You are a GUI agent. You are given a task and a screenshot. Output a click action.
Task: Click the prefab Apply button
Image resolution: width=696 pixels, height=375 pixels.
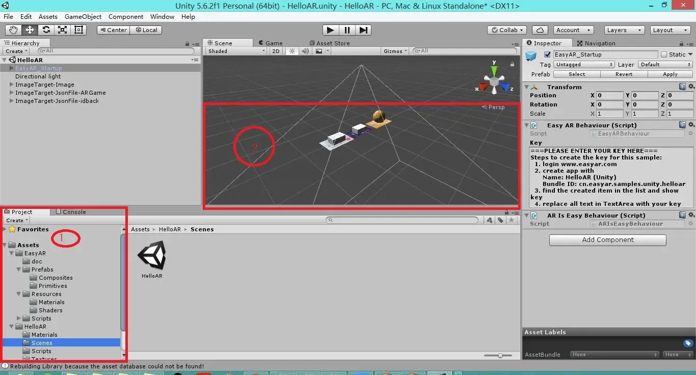click(x=670, y=74)
